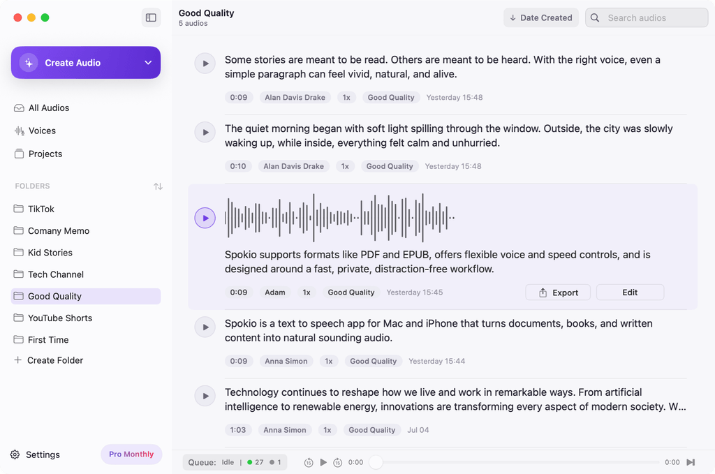
Task: Click the skip to next track icon
Action: tap(691, 462)
